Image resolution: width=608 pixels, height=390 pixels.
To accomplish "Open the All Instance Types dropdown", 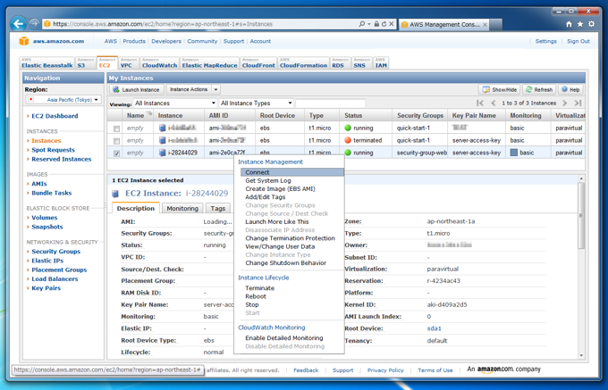I will (256, 104).
